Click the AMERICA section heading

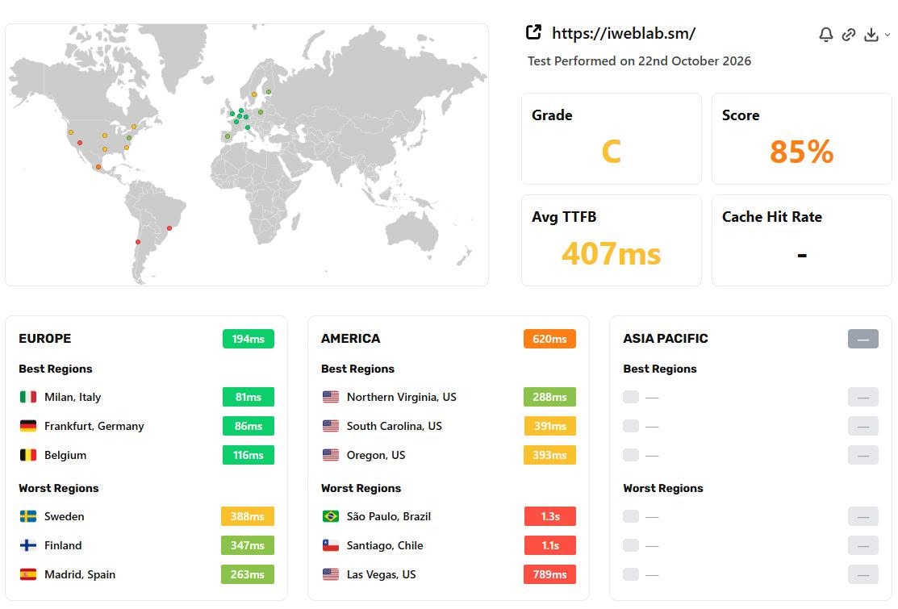[350, 338]
